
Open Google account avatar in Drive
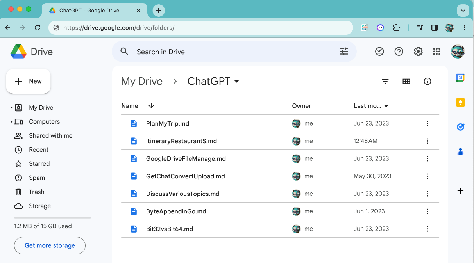(x=458, y=52)
